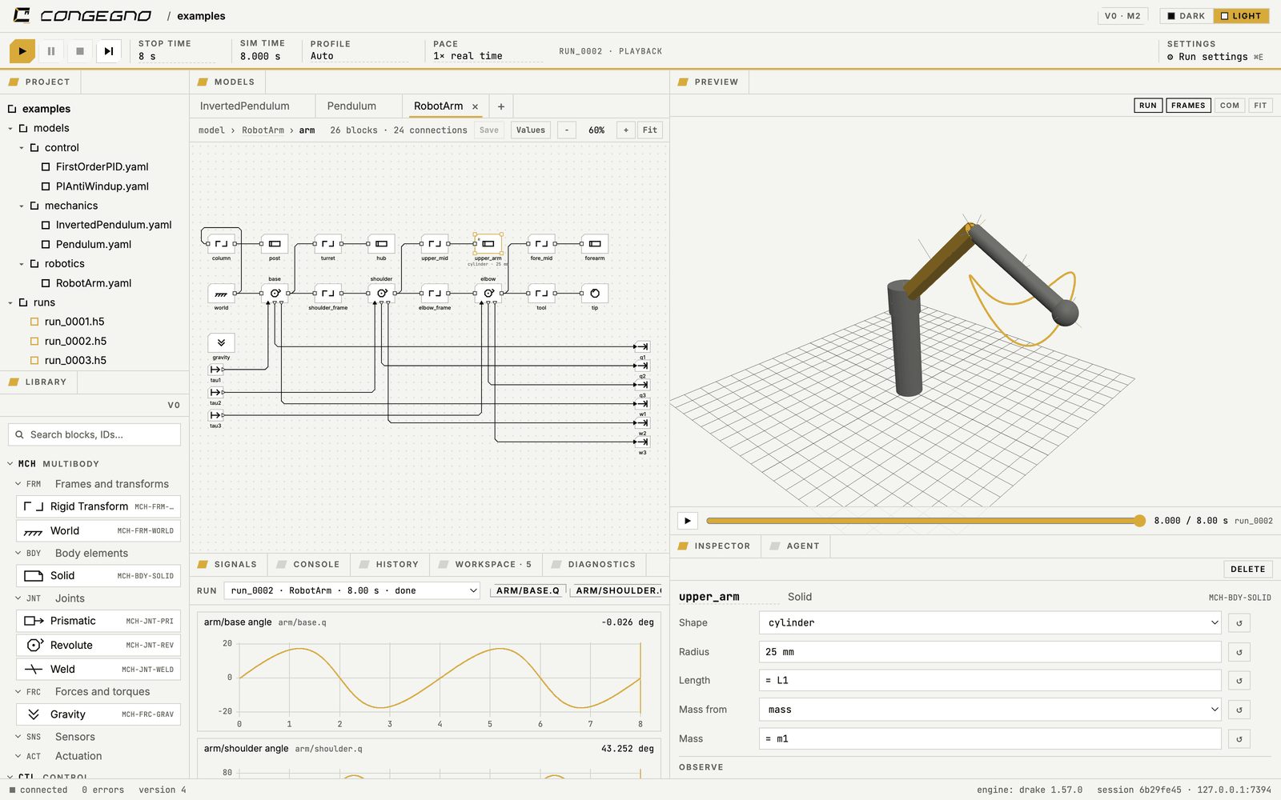Reset the Shape field to default
The height and width of the screenshot is (800, 1281).
[x=1239, y=623]
